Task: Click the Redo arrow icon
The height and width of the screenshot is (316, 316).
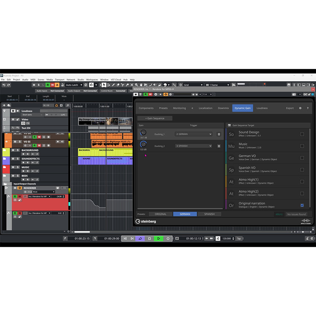Action: (x=9, y=85)
